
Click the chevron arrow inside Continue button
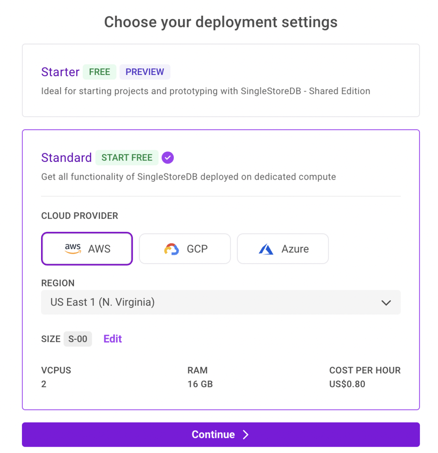tap(245, 434)
